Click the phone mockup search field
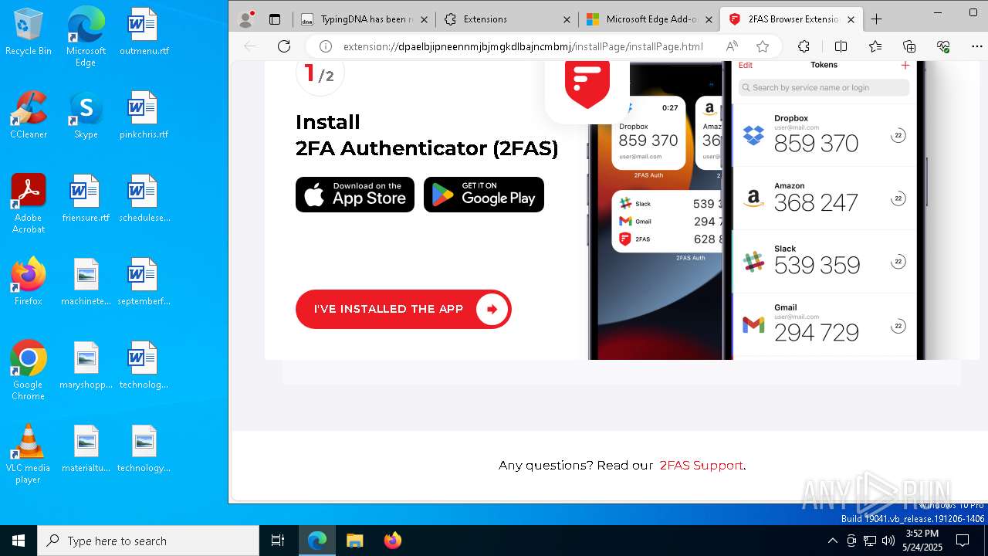The width and height of the screenshot is (988, 556). [824, 87]
